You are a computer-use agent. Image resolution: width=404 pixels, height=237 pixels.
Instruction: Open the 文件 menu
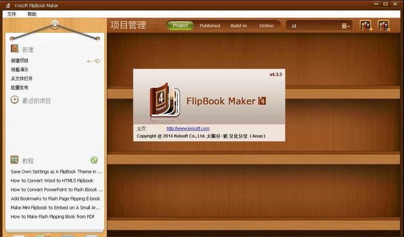click(12, 14)
